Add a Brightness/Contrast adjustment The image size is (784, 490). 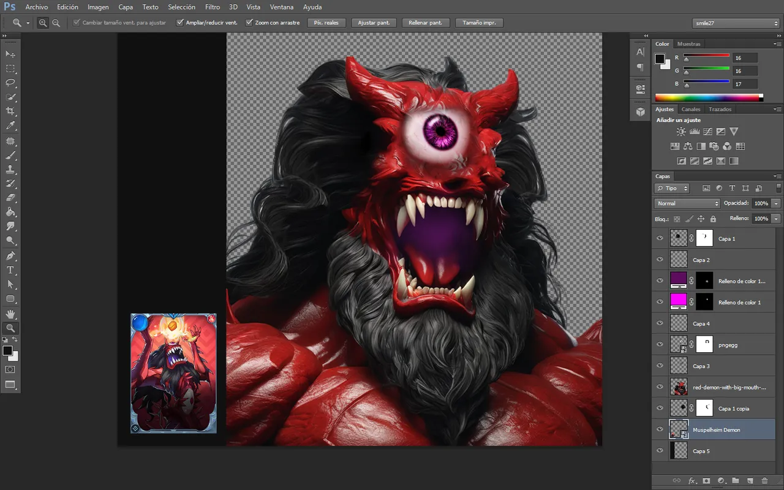point(681,131)
